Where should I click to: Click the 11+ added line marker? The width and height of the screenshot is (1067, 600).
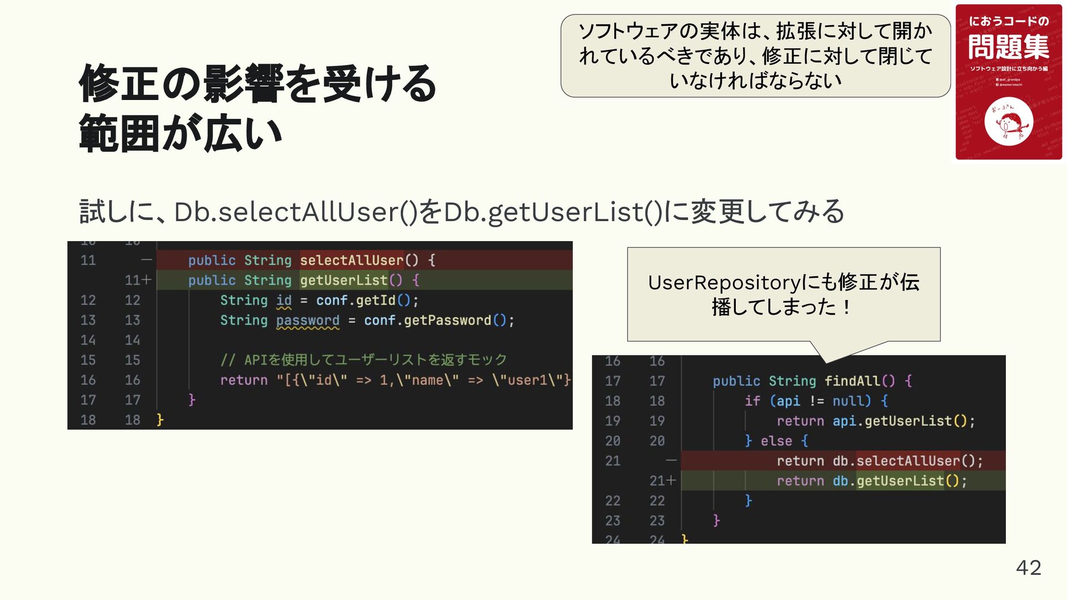137,280
